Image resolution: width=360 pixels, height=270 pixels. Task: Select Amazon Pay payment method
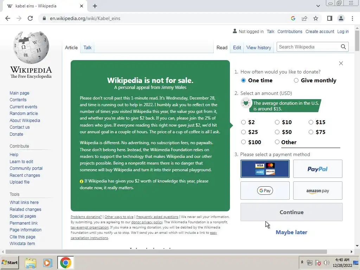point(318,191)
